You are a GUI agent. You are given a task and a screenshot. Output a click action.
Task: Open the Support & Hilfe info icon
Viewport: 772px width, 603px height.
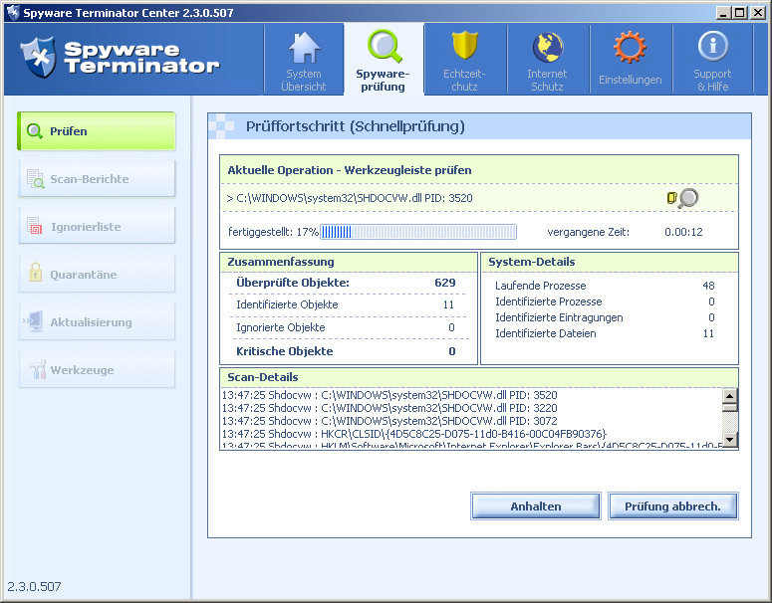[x=712, y=46]
